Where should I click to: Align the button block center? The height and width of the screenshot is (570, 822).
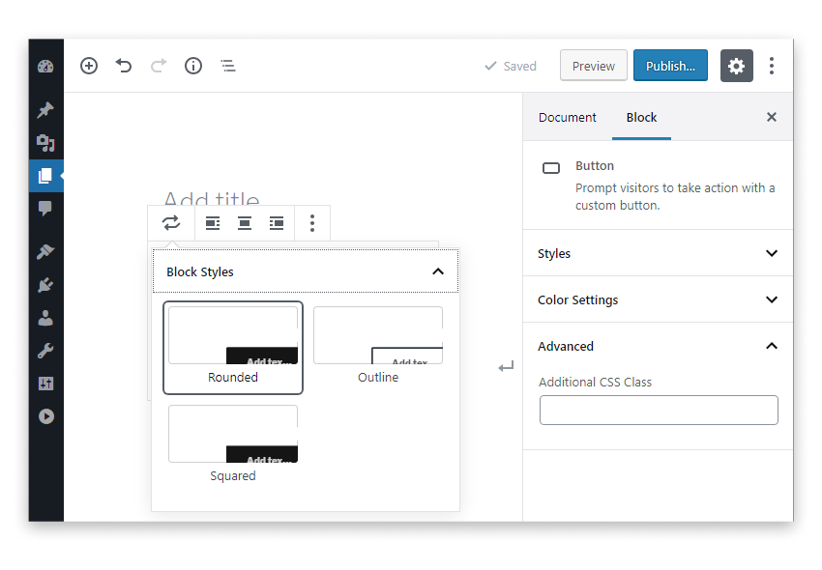pos(245,223)
